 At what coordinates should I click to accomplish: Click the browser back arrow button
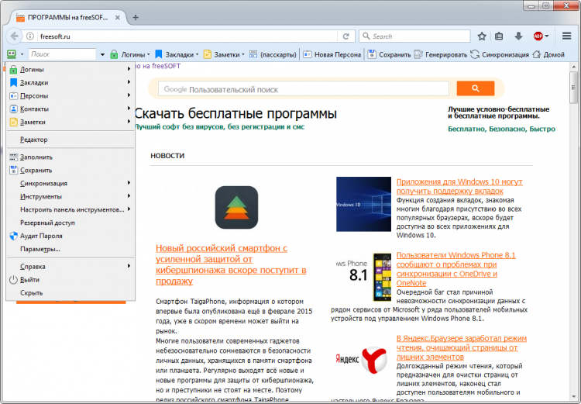[x=14, y=36]
